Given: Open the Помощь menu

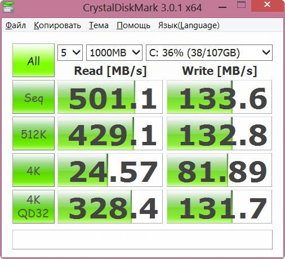Looking at the screenshot, I should pyautogui.click(x=133, y=25).
